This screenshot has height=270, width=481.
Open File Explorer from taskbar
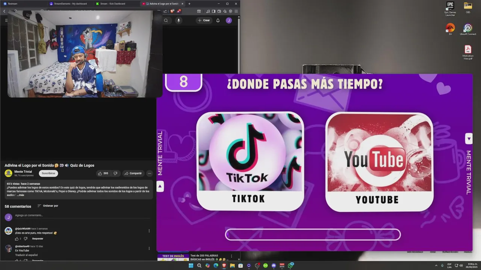point(232,265)
